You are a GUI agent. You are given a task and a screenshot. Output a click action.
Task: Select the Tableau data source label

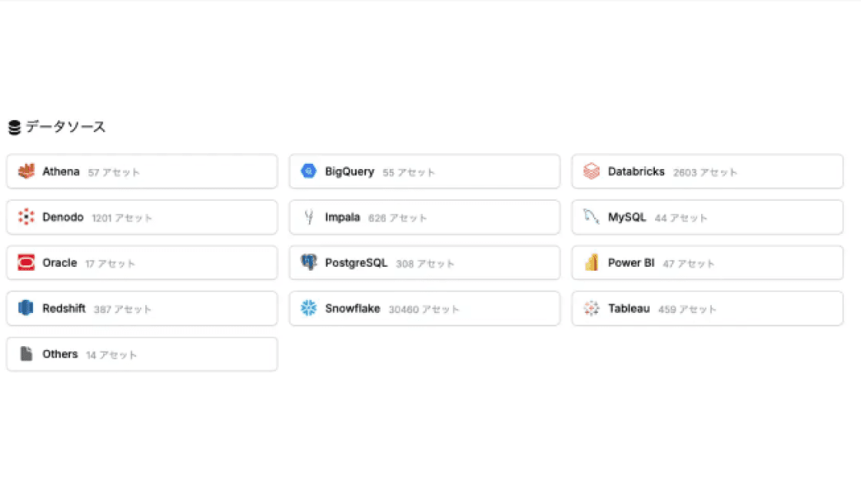click(629, 308)
